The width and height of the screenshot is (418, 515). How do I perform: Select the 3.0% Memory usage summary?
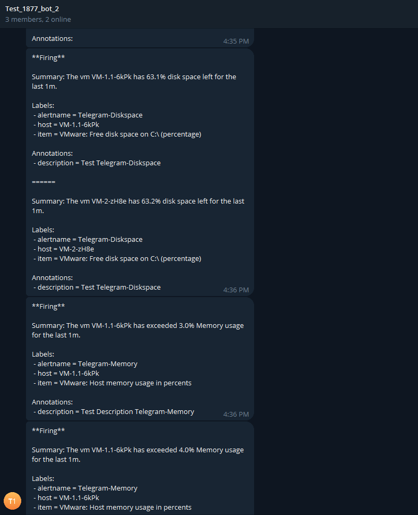click(x=137, y=330)
